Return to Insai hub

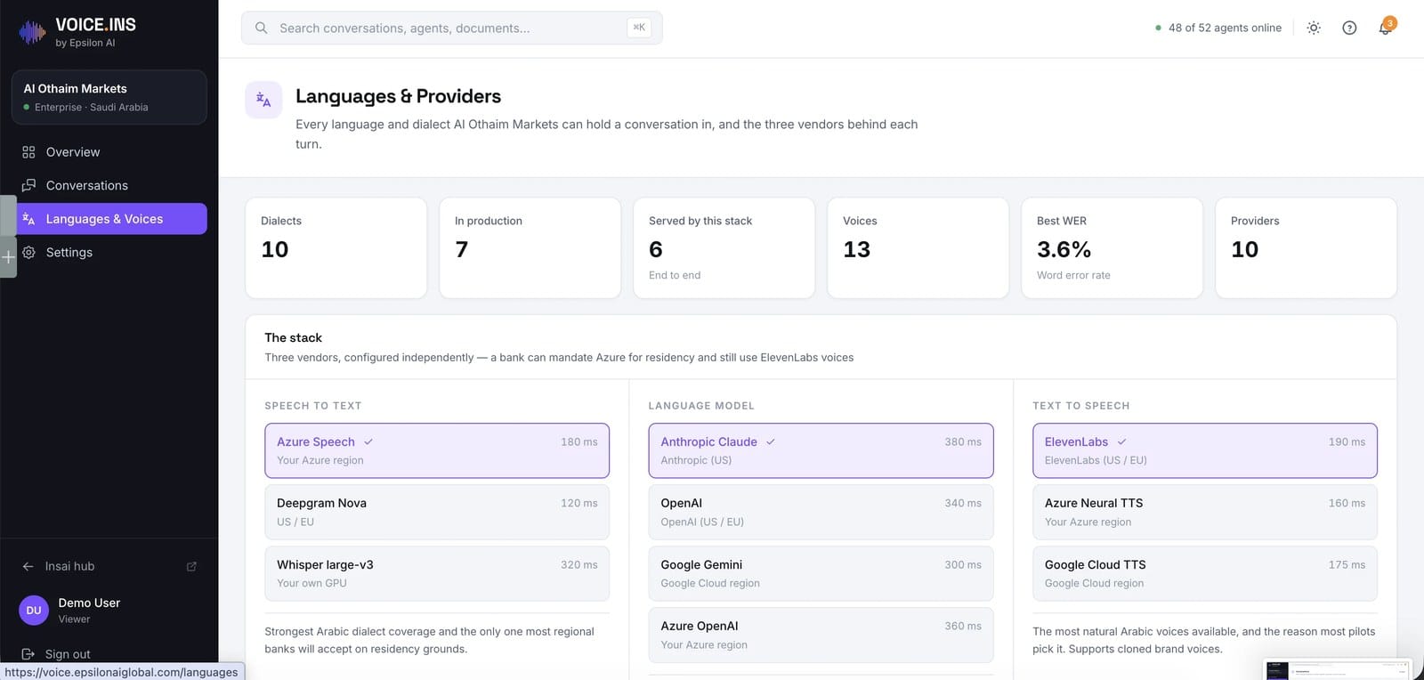point(109,566)
